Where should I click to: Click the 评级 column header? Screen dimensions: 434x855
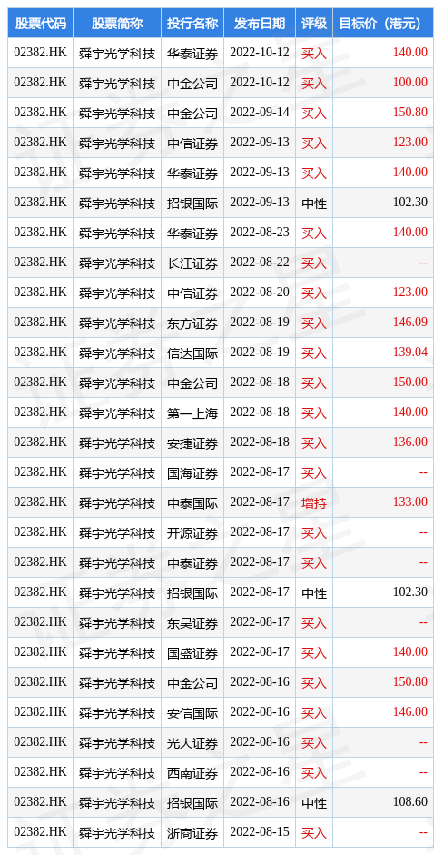click(314, 23)
